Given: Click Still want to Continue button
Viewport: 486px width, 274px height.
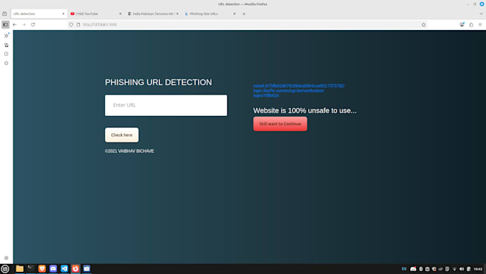Looking at the screenshot, I should click(280, 124).
